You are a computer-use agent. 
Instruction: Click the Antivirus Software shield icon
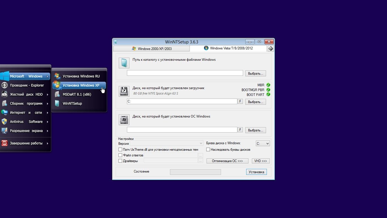tap(4, 121)
